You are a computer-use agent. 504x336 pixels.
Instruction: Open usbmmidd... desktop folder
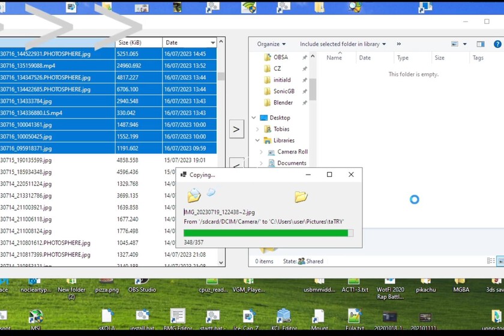pyautogui.click(x=319, y=286)
